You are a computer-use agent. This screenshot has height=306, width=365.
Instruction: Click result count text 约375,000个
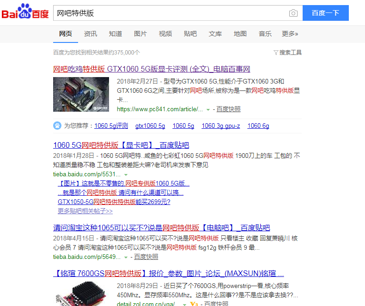tap(124, 53)
